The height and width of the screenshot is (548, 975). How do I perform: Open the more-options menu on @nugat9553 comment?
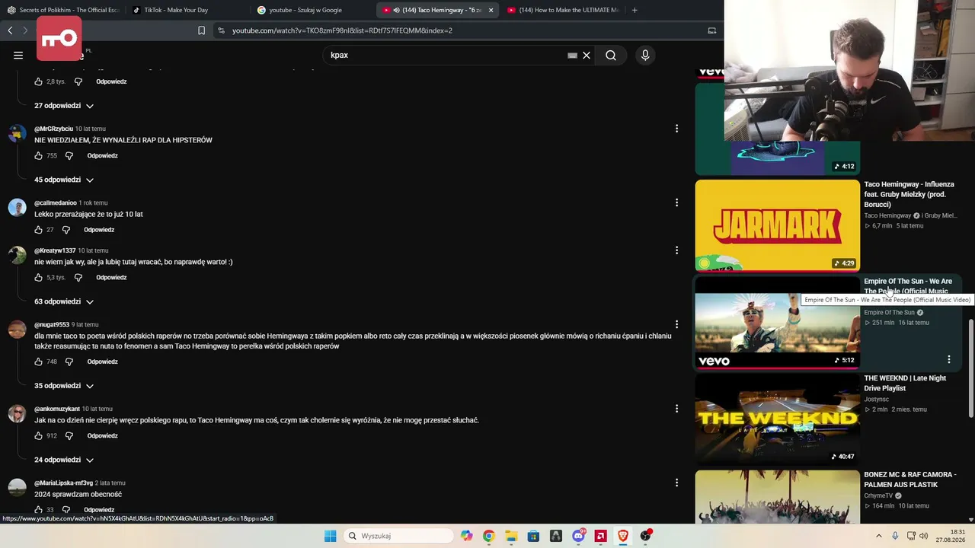click(x=676, y=324)
